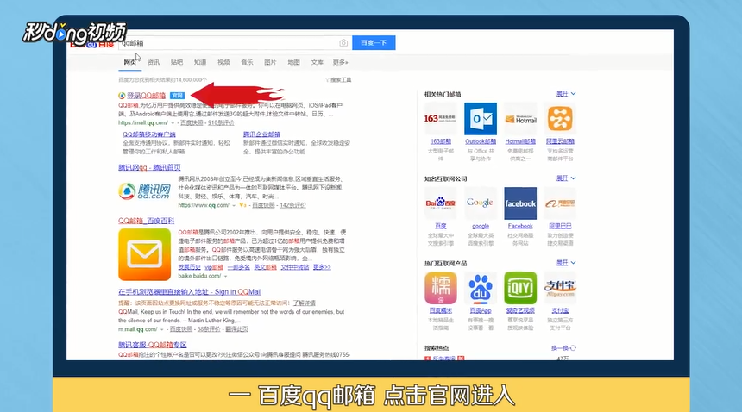Switch to the 文库 tab
742x412 pixels.
(317, 62)
